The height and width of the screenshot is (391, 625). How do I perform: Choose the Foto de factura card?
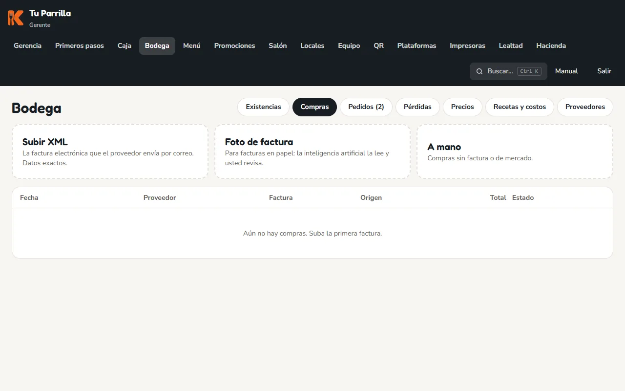tap(312, 152)
